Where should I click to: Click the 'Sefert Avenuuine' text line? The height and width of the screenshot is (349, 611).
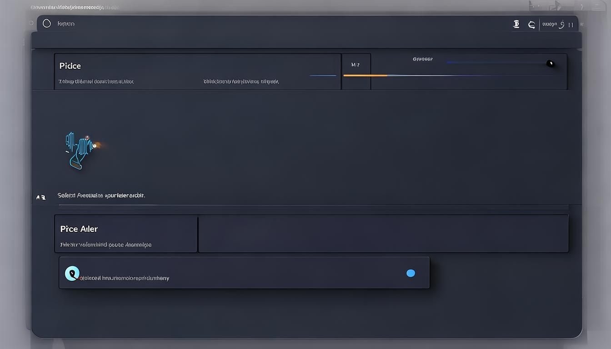click(101, 195)
